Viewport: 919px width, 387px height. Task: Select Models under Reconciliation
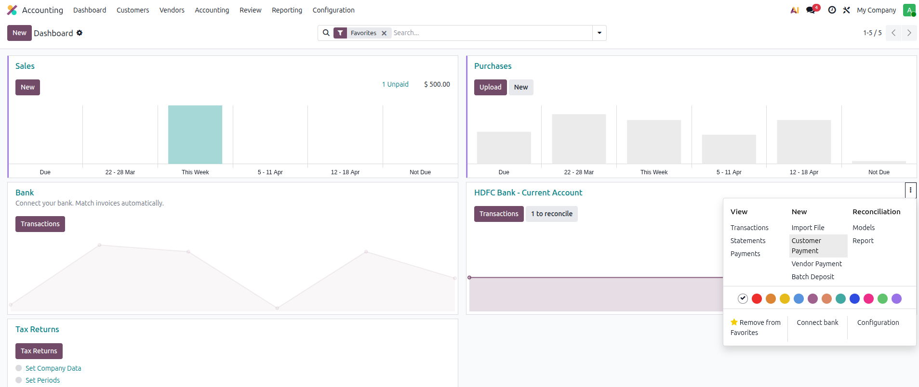[x=864, y=228]
